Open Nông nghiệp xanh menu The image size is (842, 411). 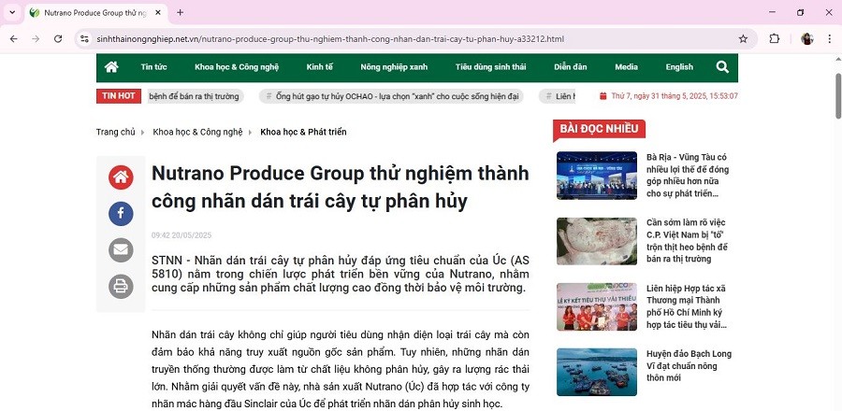394,67
